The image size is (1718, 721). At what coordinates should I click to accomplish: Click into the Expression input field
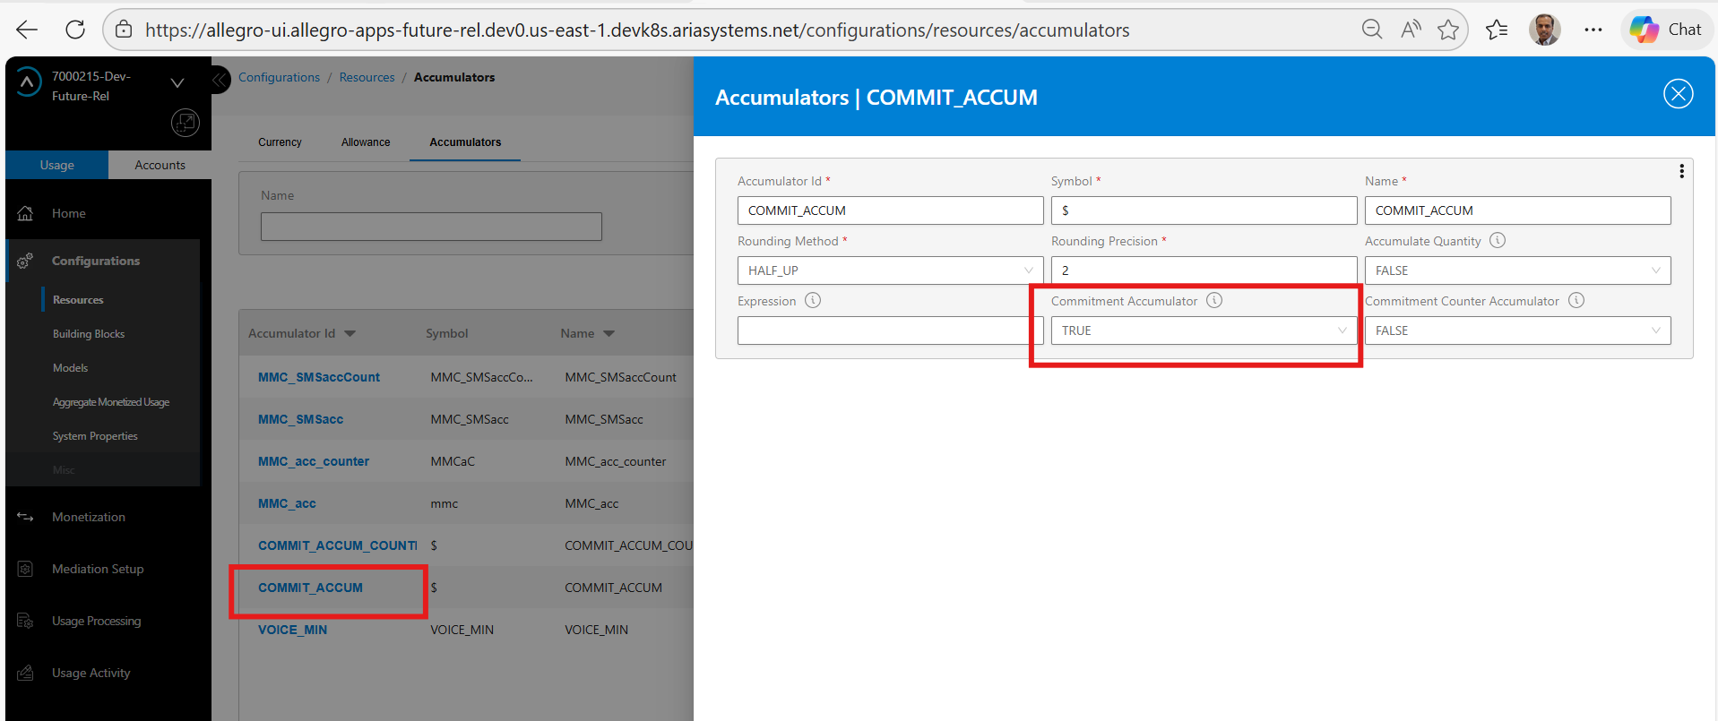[x=883, y=330]
